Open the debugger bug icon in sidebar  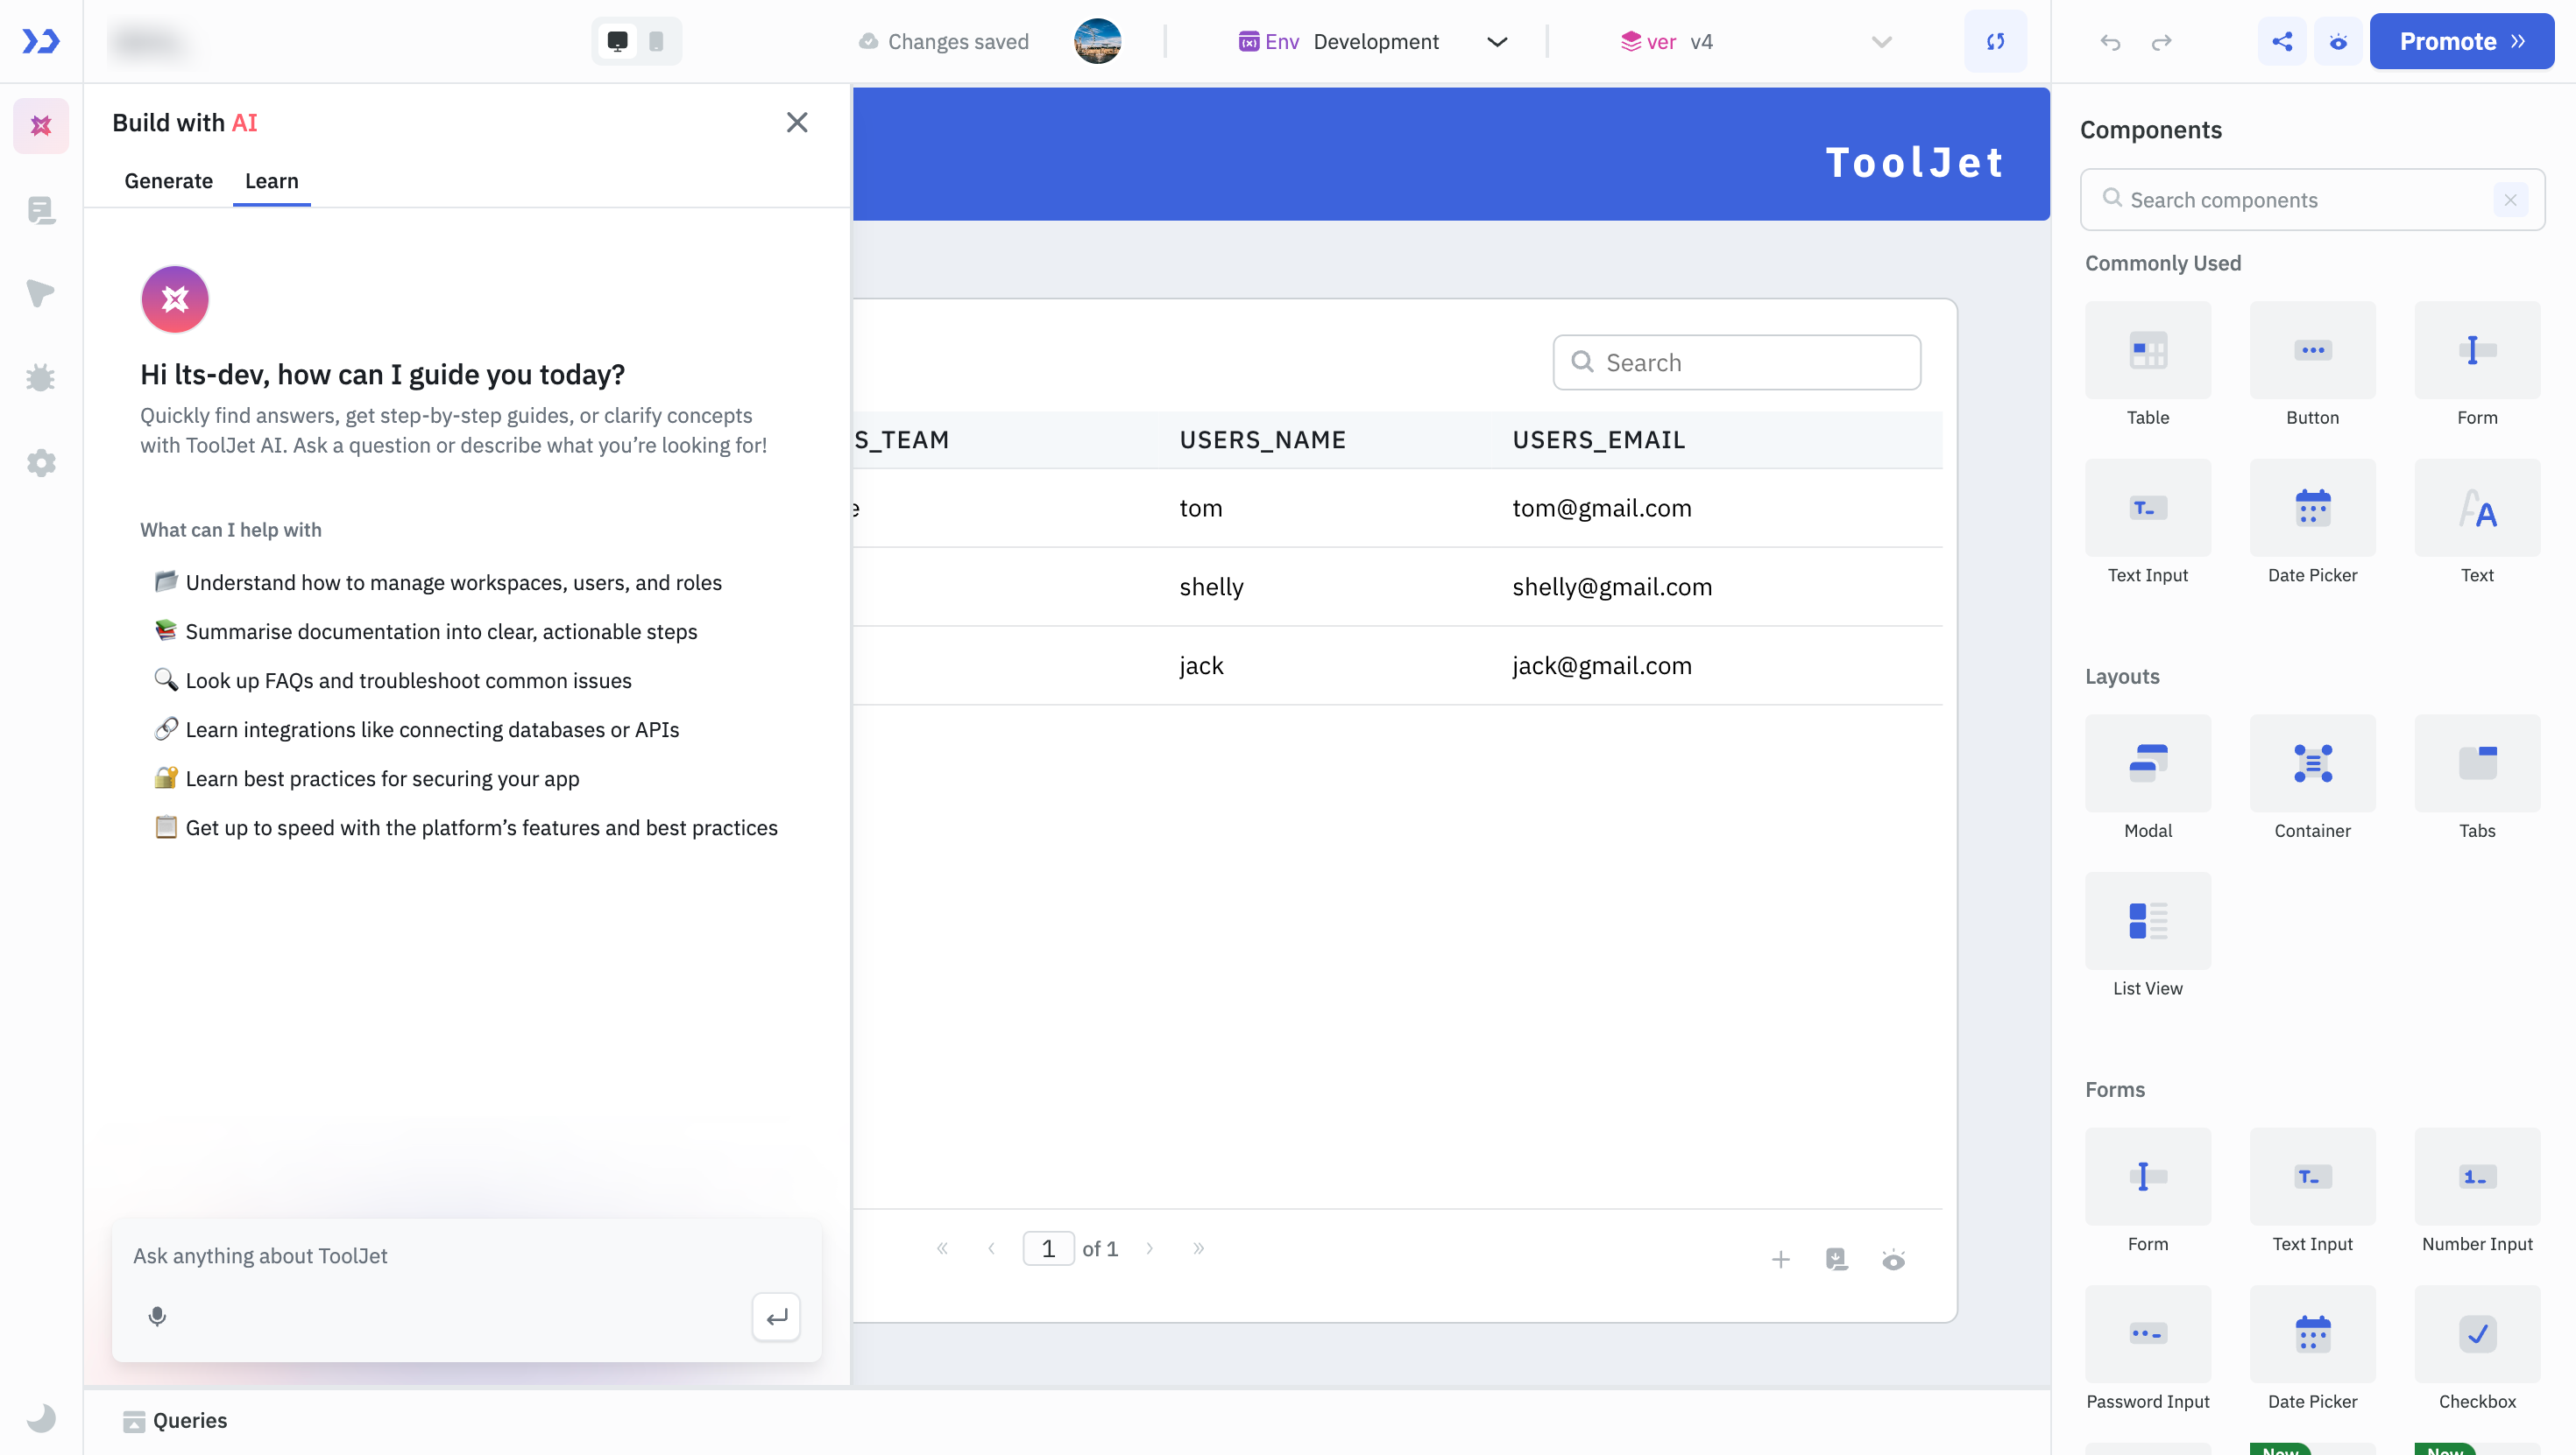coord(41,377)
